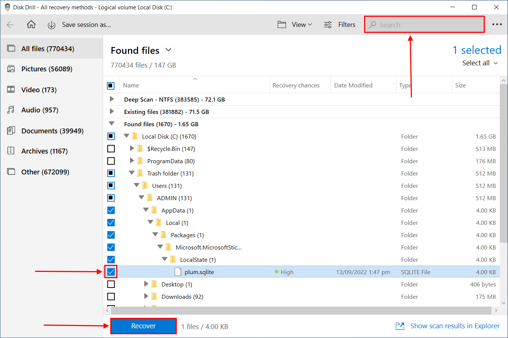Click the Recover button

point(144,326)
